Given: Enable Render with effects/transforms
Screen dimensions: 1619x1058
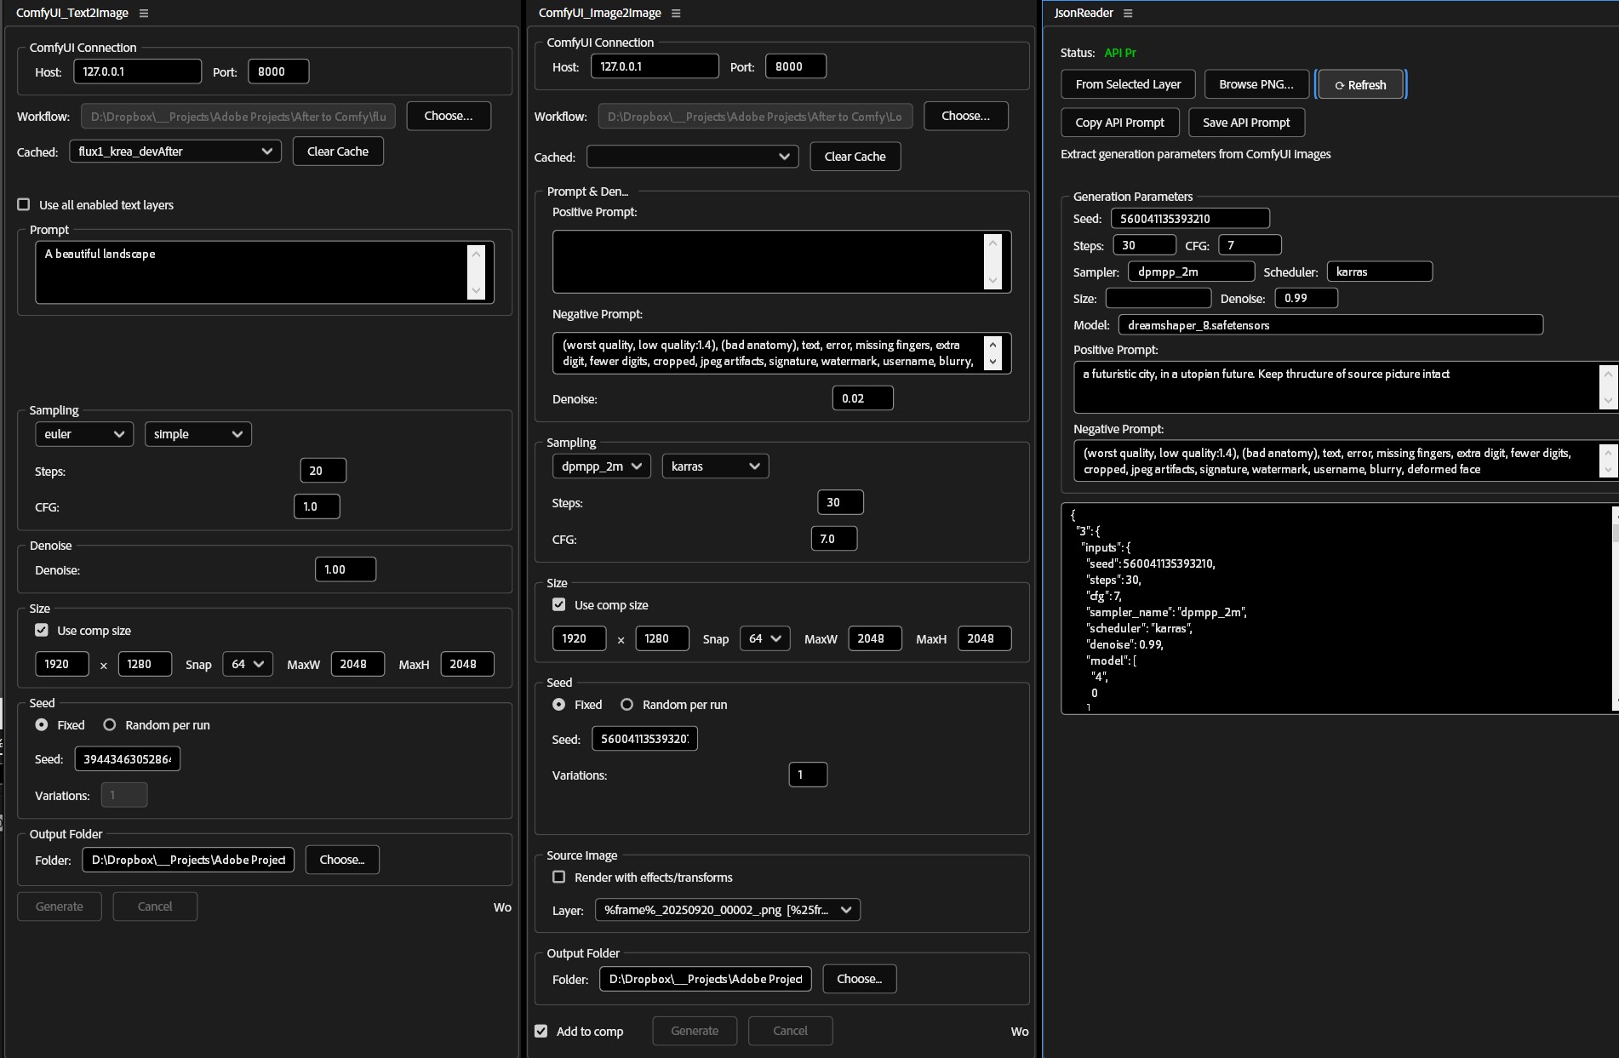Looking at the screenshot, I should point(559,877).
